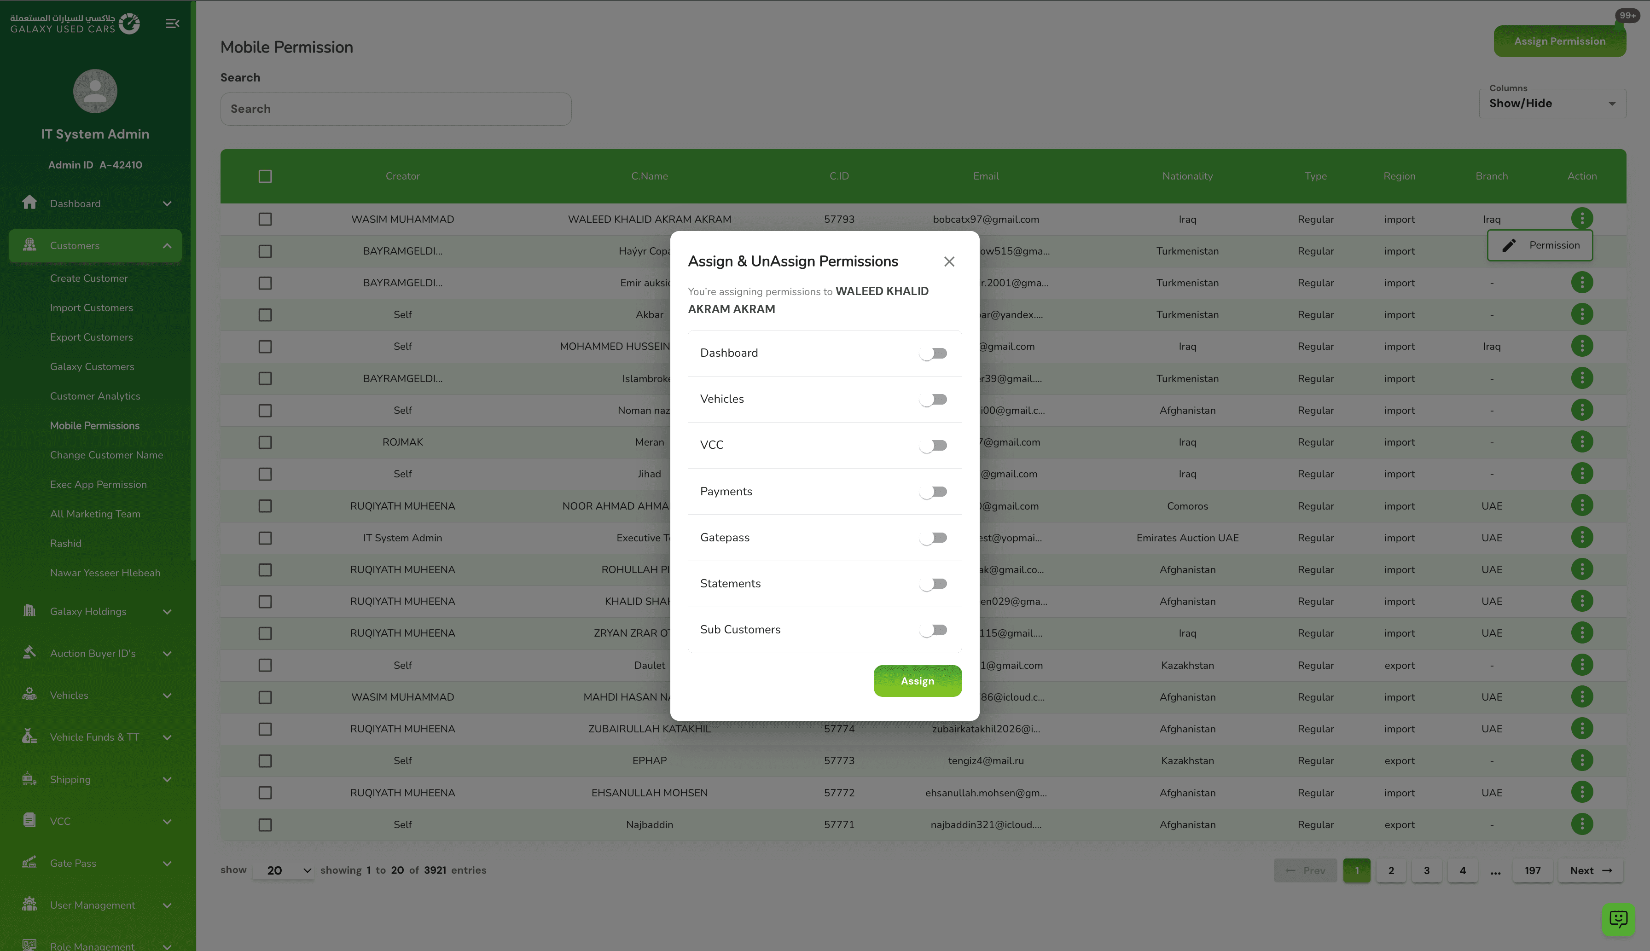
Task: Enable the VCC permission toggle
Action: [x=934, y=446]
